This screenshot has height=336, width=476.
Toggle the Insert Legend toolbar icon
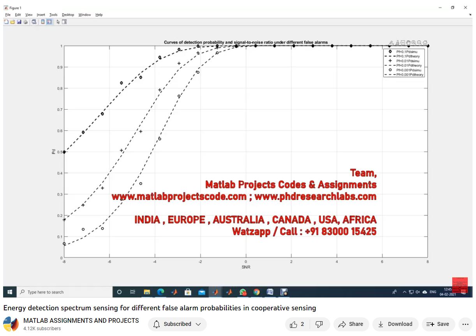pos(49,22)
